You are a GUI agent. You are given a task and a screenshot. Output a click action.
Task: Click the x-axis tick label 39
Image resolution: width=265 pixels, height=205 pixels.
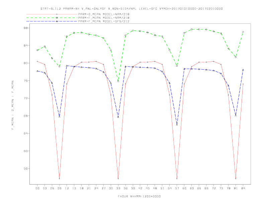[x=133, y=188]
